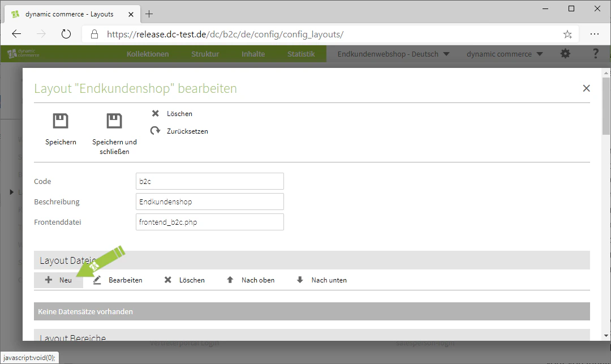The width and height of the screenshot is (611, 364).
Task: Click the Bearbeiten label in Layout Dateien
Action: coord(126,280)
